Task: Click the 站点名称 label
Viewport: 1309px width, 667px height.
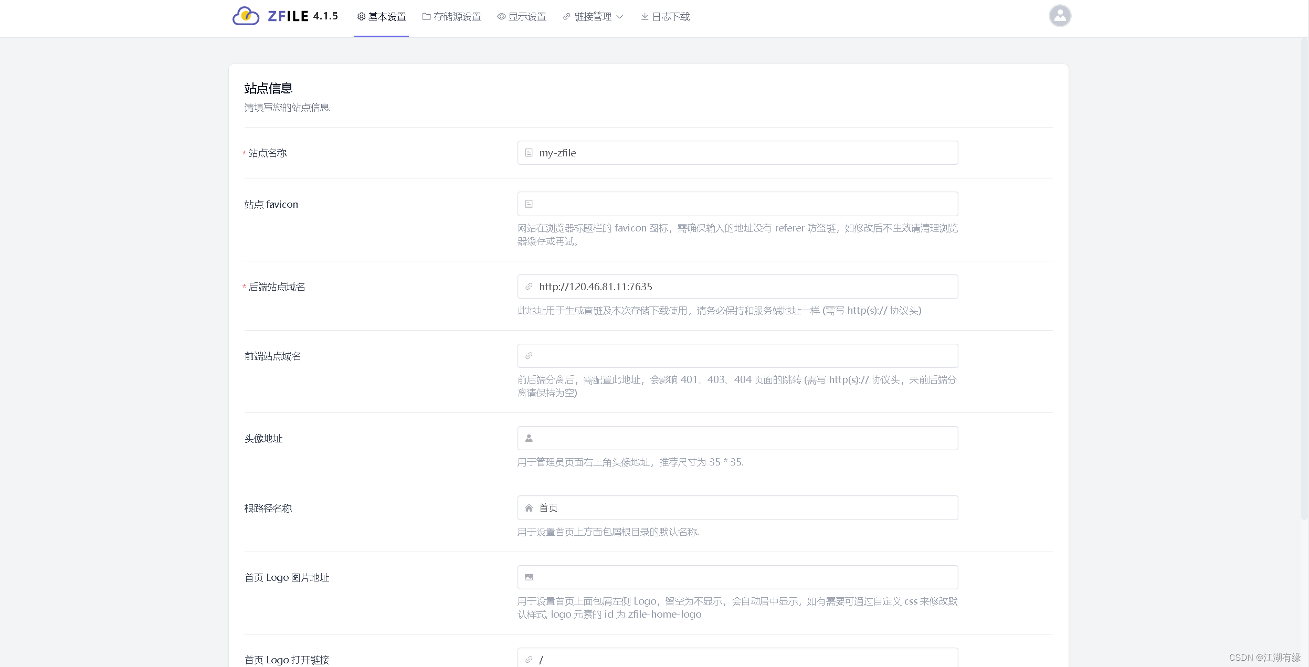Action: (x=268, y=153)
